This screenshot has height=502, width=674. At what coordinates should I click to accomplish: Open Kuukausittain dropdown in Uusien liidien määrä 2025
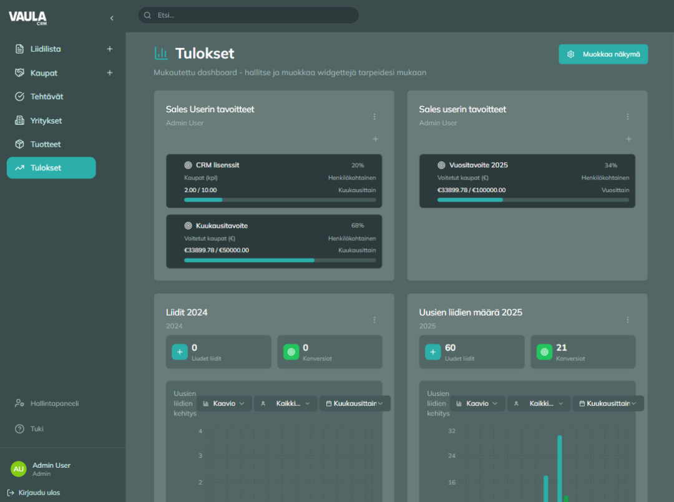(608, 403)
